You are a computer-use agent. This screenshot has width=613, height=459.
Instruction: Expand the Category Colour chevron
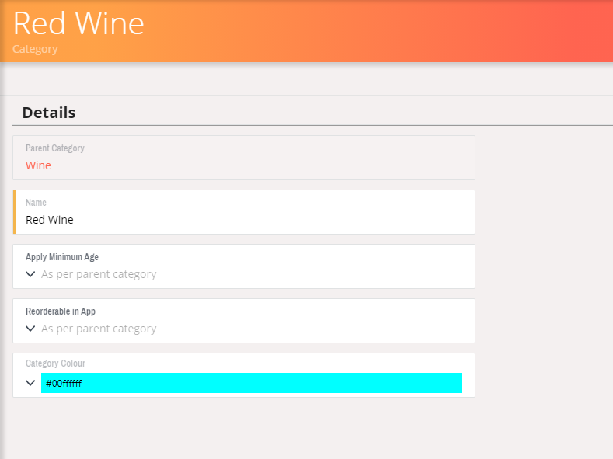[x=30, y=383]
